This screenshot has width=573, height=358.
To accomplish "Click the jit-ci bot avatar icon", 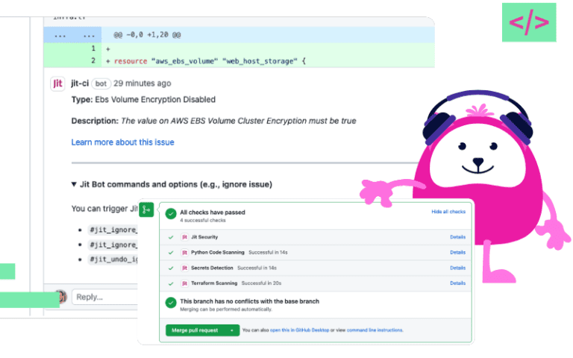I will point(57,84).
